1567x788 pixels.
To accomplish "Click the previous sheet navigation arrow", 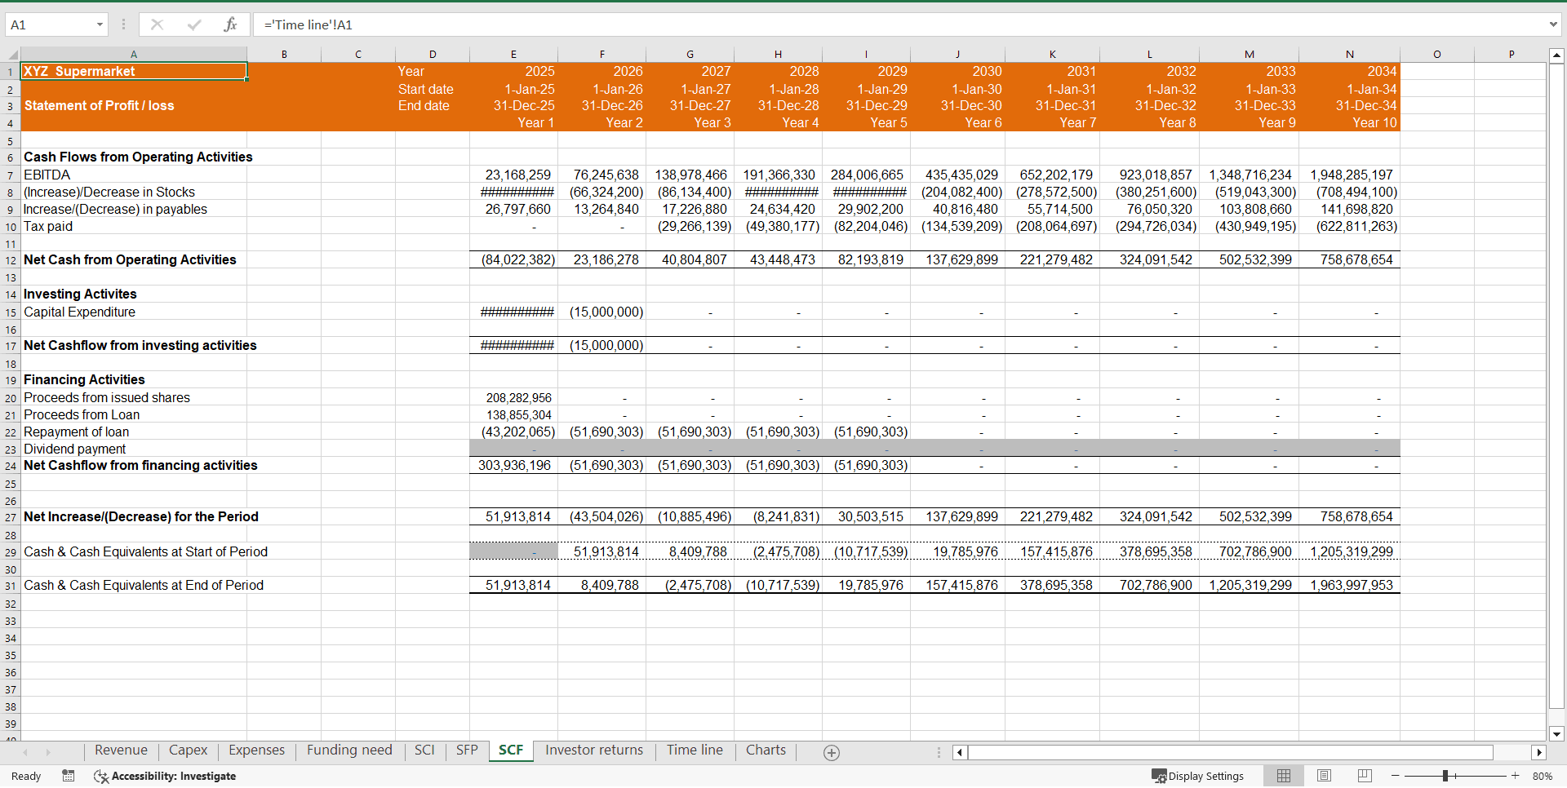I will coord(25,752).
